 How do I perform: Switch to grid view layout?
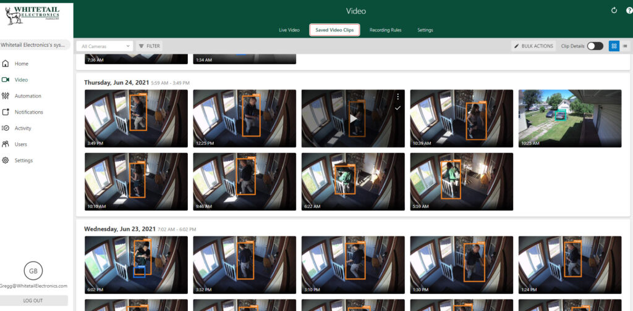(614, 46)
